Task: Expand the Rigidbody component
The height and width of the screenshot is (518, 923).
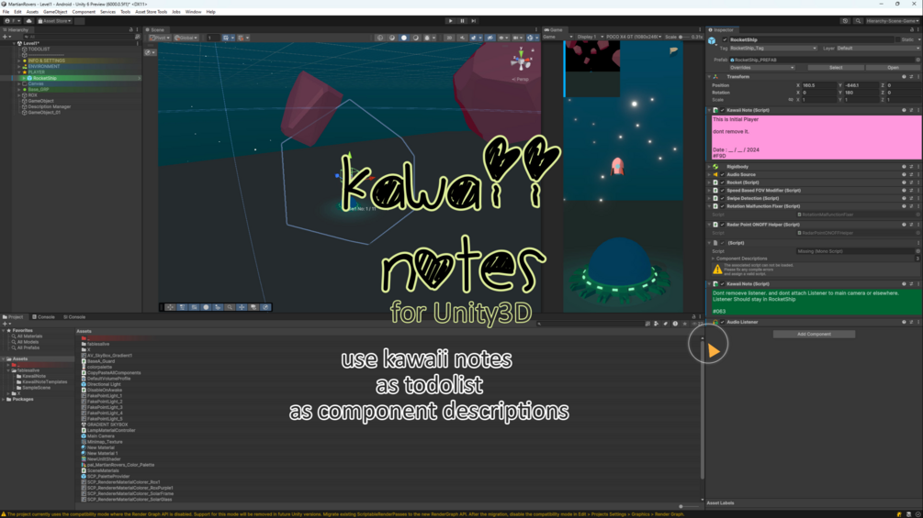Action: pos(709,167)
